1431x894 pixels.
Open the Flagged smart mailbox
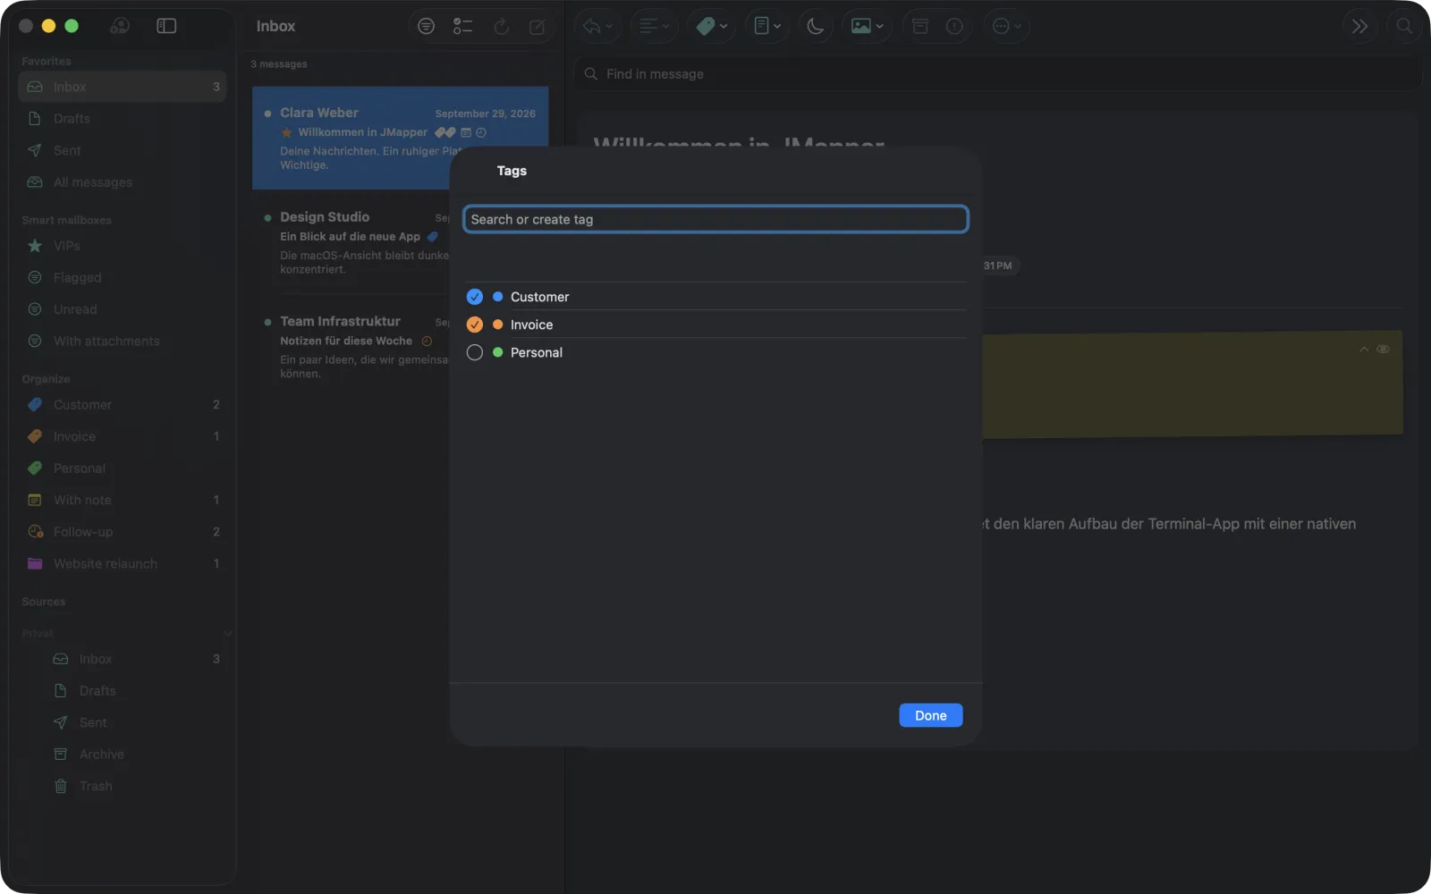point(123,277)
